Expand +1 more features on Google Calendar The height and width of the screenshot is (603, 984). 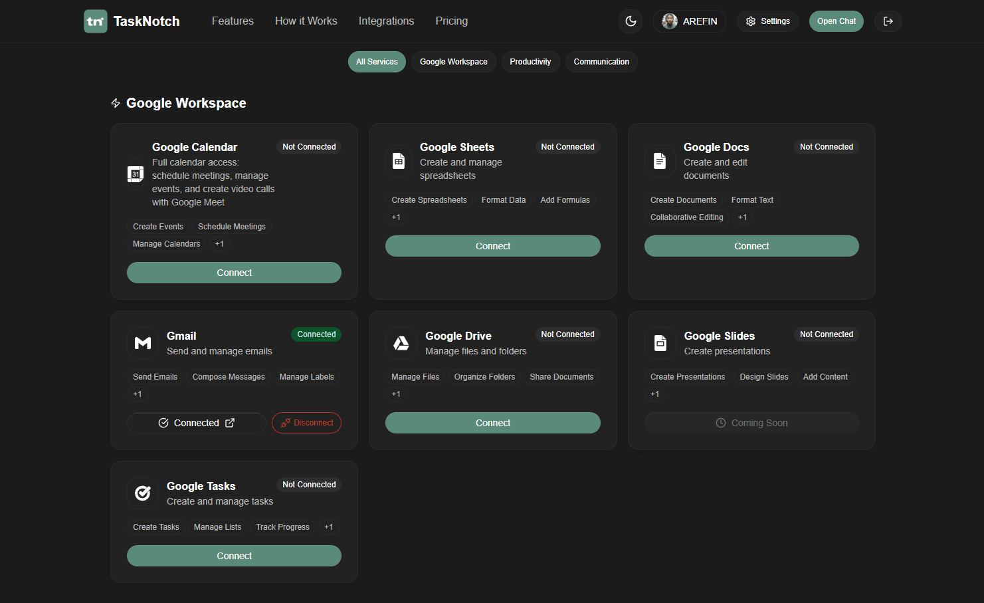(x=219, y=244)
